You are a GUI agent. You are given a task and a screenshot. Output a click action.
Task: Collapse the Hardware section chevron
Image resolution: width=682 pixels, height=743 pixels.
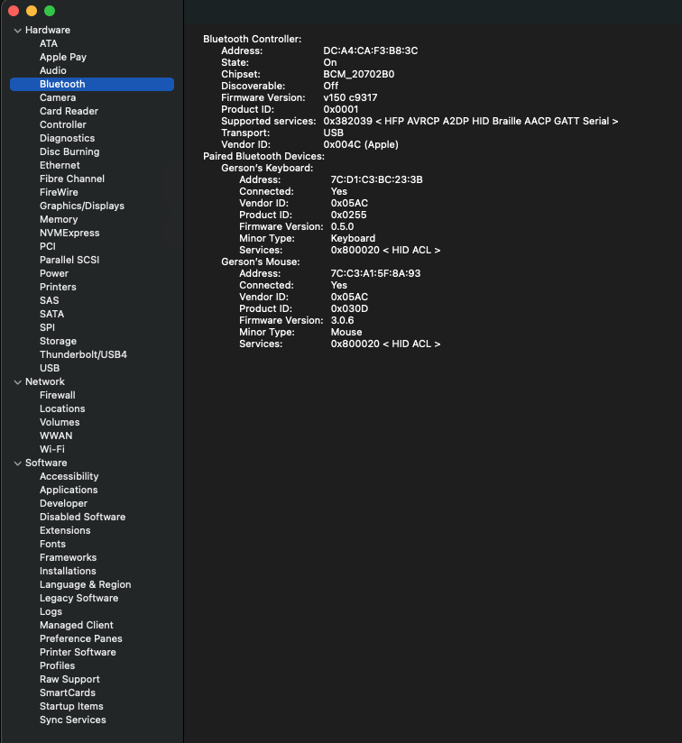click(18, 31)
